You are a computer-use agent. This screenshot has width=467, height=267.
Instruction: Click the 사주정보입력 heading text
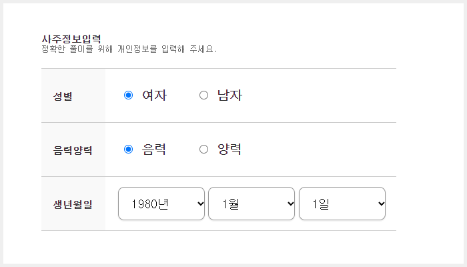tap(71, 39)
